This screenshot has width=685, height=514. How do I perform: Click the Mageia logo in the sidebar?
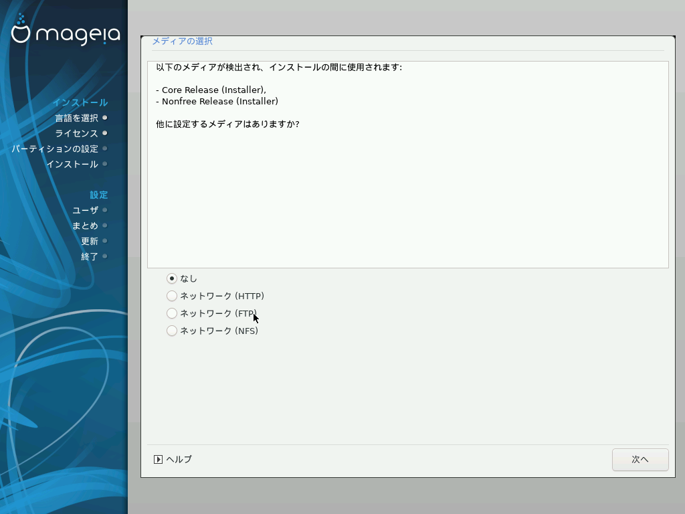point(66,30)
